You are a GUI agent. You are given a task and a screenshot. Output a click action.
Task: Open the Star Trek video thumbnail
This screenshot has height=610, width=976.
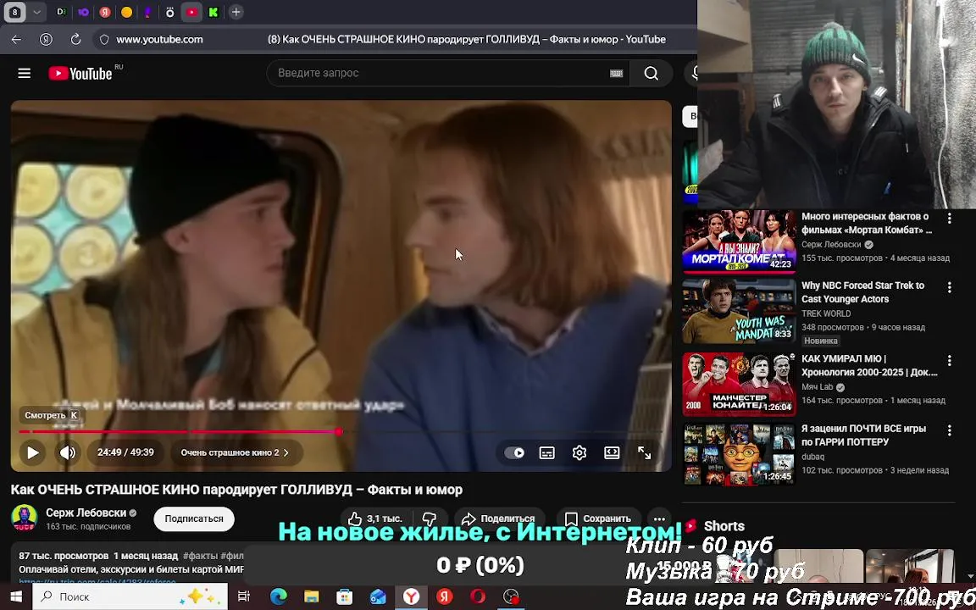click(739, 311)
